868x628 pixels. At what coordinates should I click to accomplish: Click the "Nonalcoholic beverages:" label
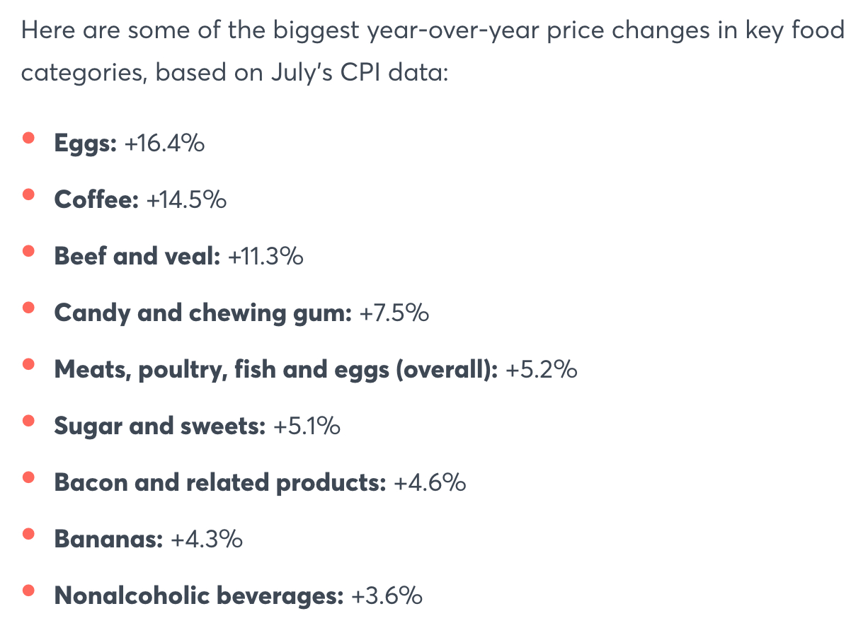click(x=199, y=596)
